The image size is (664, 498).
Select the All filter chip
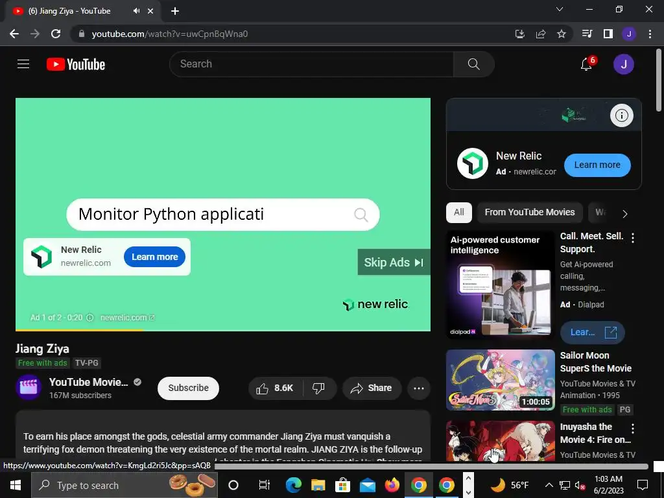point(459,212)
